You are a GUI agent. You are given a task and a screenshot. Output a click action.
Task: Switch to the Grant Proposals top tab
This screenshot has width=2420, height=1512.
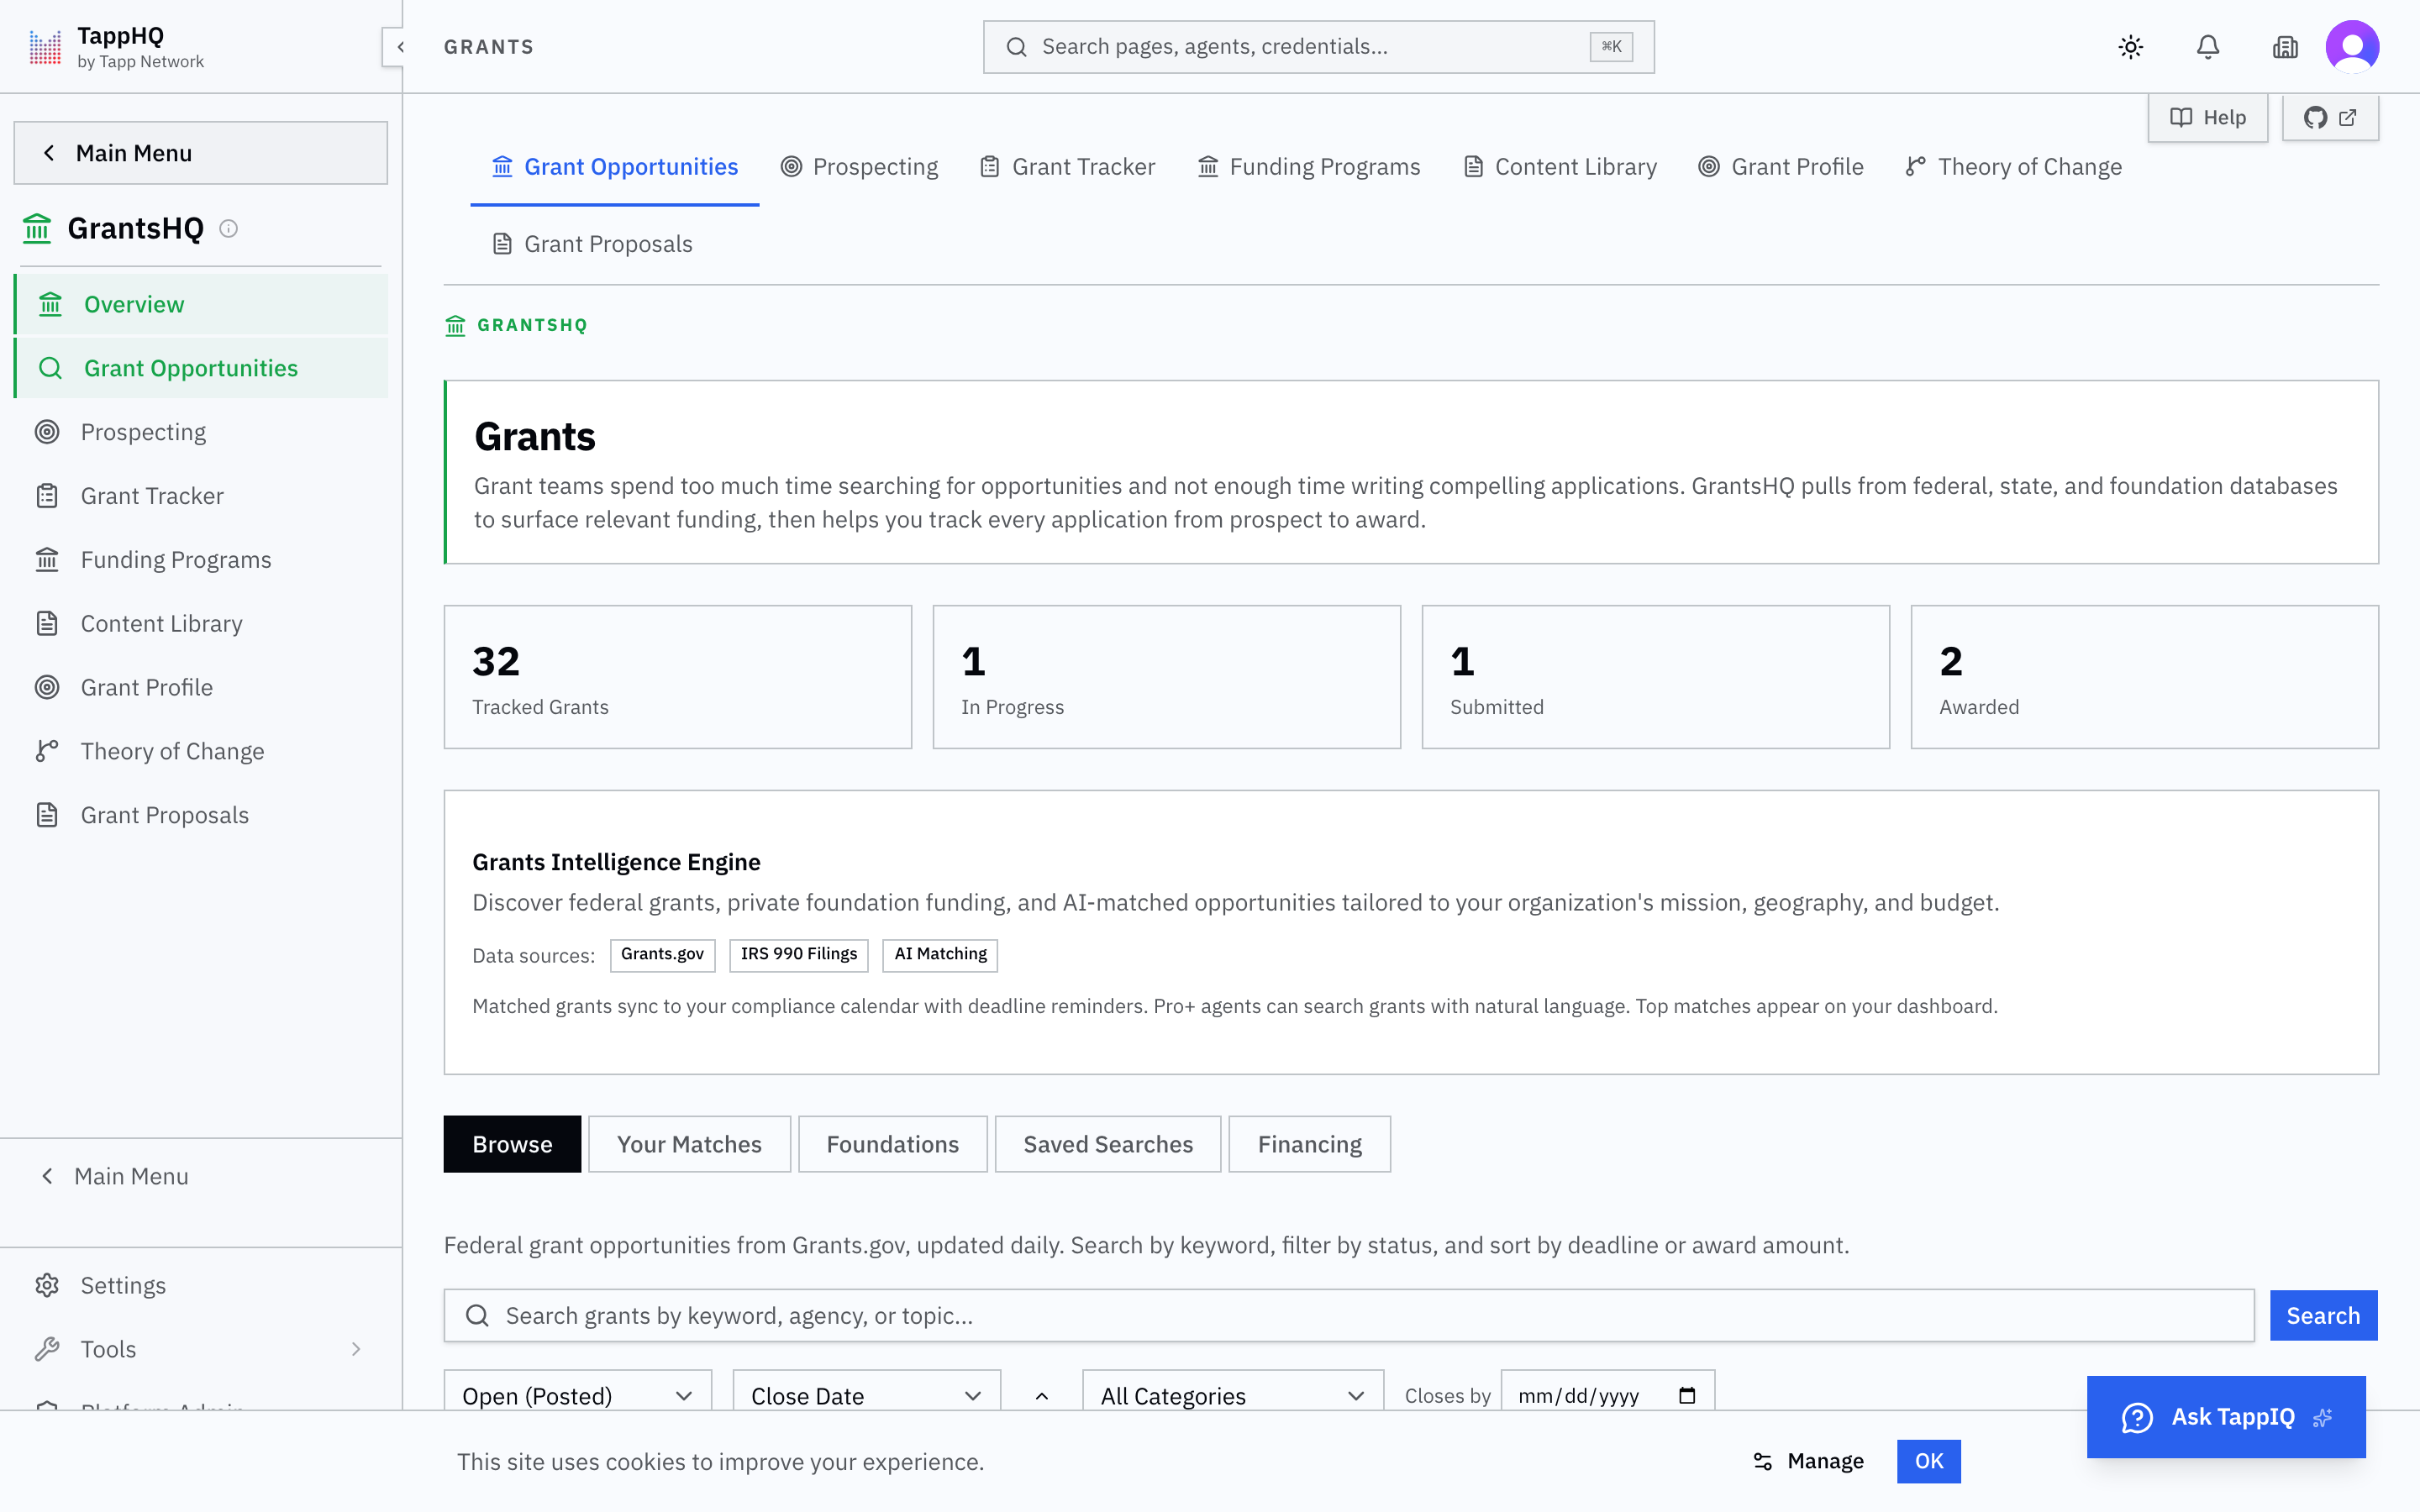click(592, 244)
